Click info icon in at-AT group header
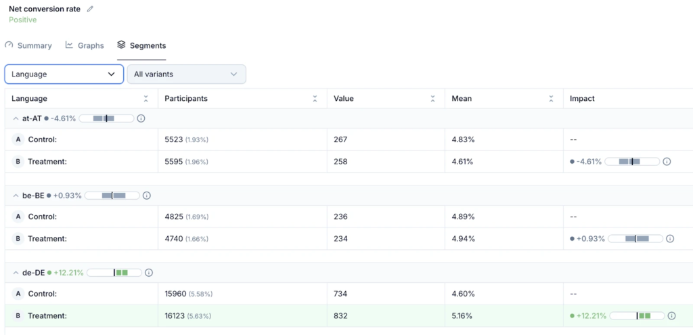 pos(141,118)
